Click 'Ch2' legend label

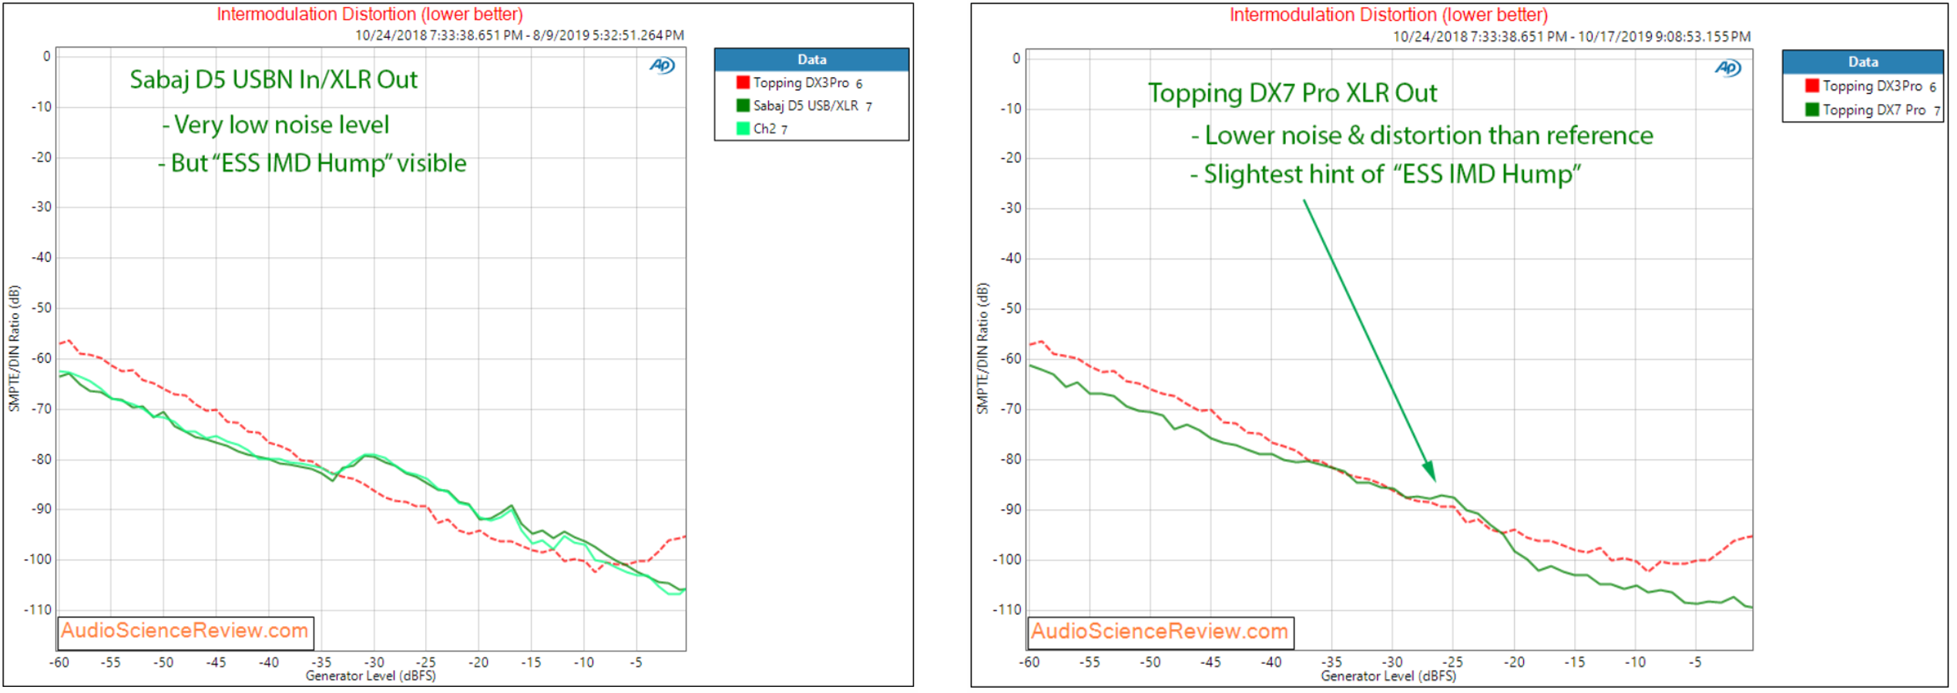click(764, 129)
